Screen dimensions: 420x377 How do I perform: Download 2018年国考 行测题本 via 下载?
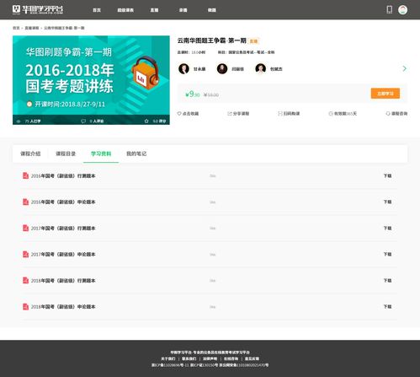(387, 280)
